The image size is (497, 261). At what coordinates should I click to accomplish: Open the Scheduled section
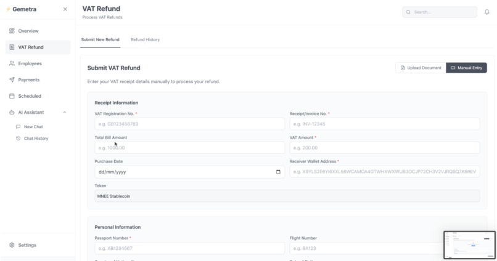(x=38, y=96)
